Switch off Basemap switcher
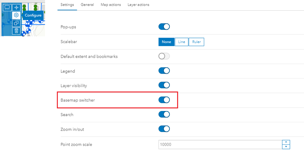 [164, 100]
